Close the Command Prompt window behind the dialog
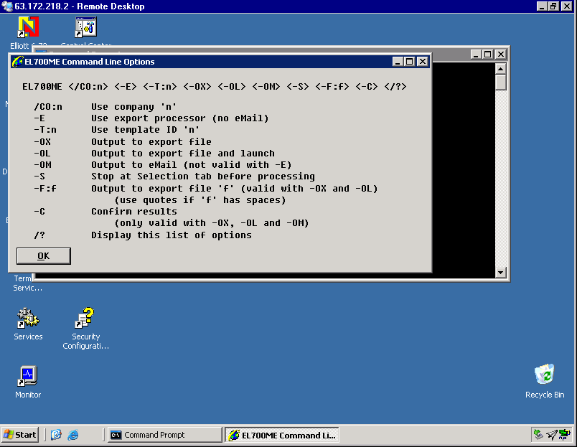Screen dimensions: 577x447 coord(500,55)
